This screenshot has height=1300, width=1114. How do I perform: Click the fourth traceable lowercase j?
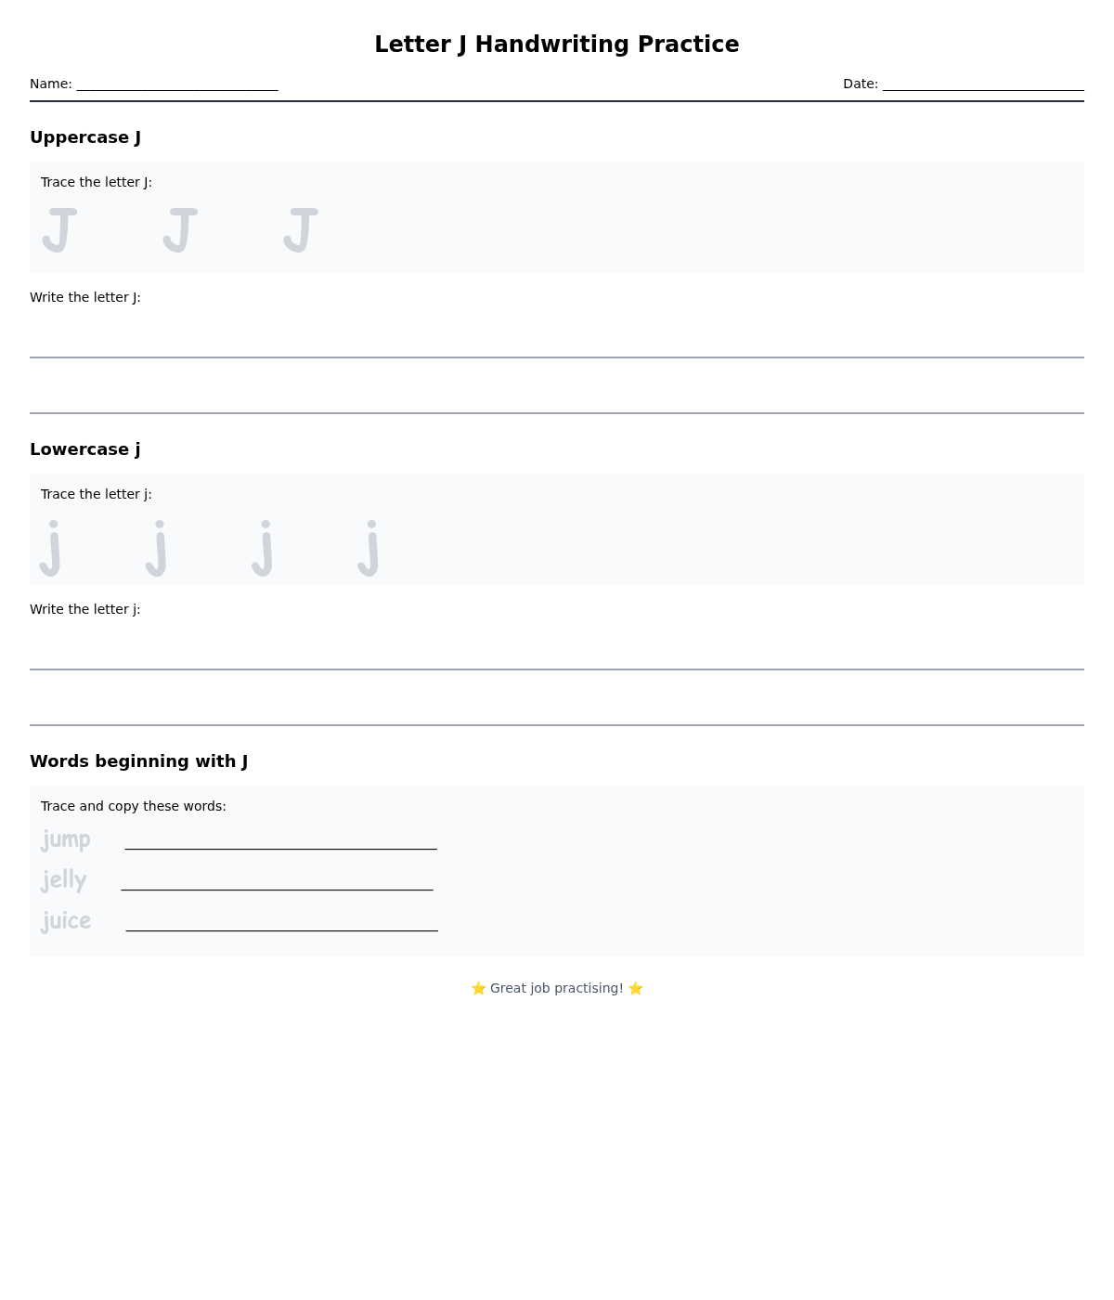tap(369, 548)
